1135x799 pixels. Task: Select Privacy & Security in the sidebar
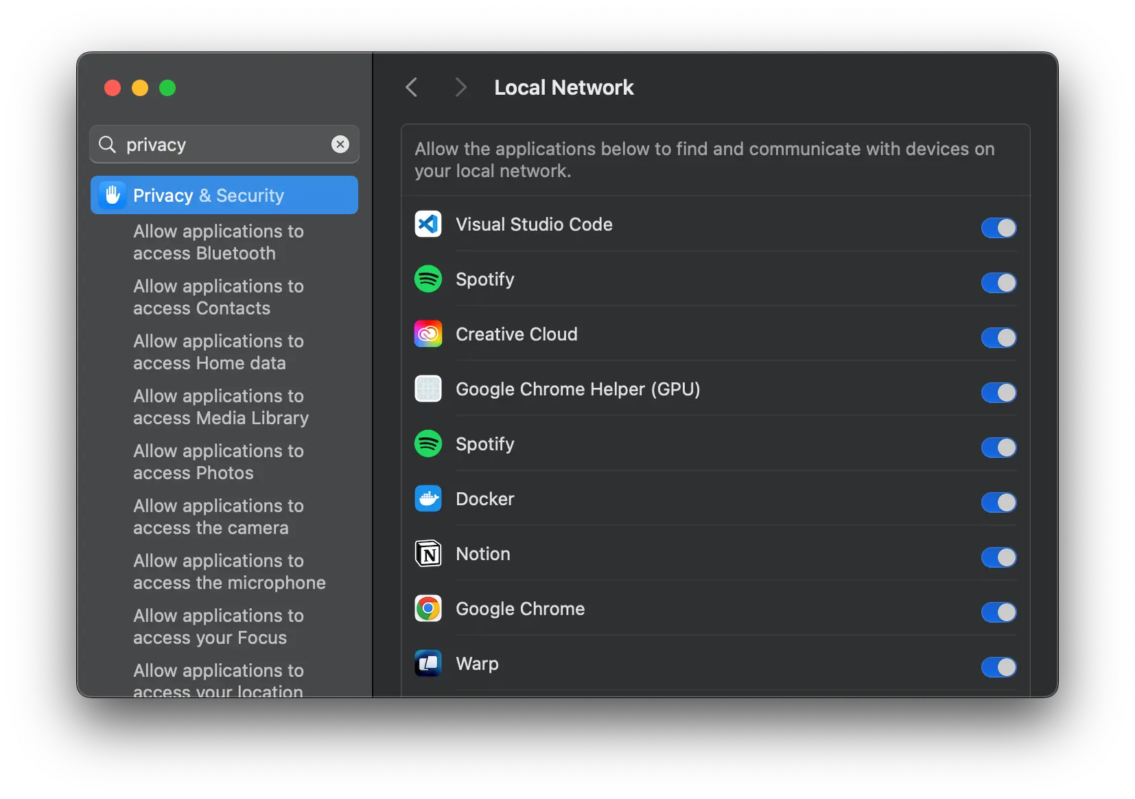[x=224, y=195]
